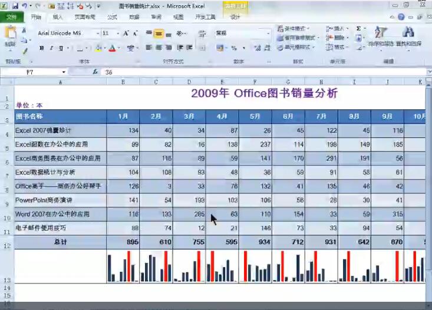Click the Wrap Text icon

pyautogui.click(x=202, y=34)
